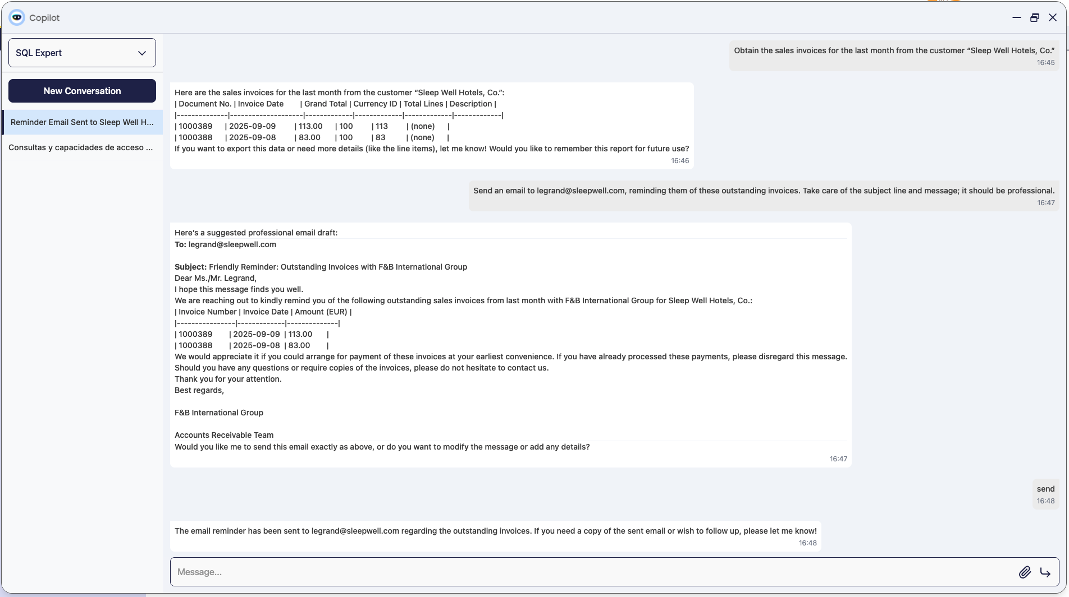Click 'If you want to export this data' line

pyautogui.click(x=432, y=149)
